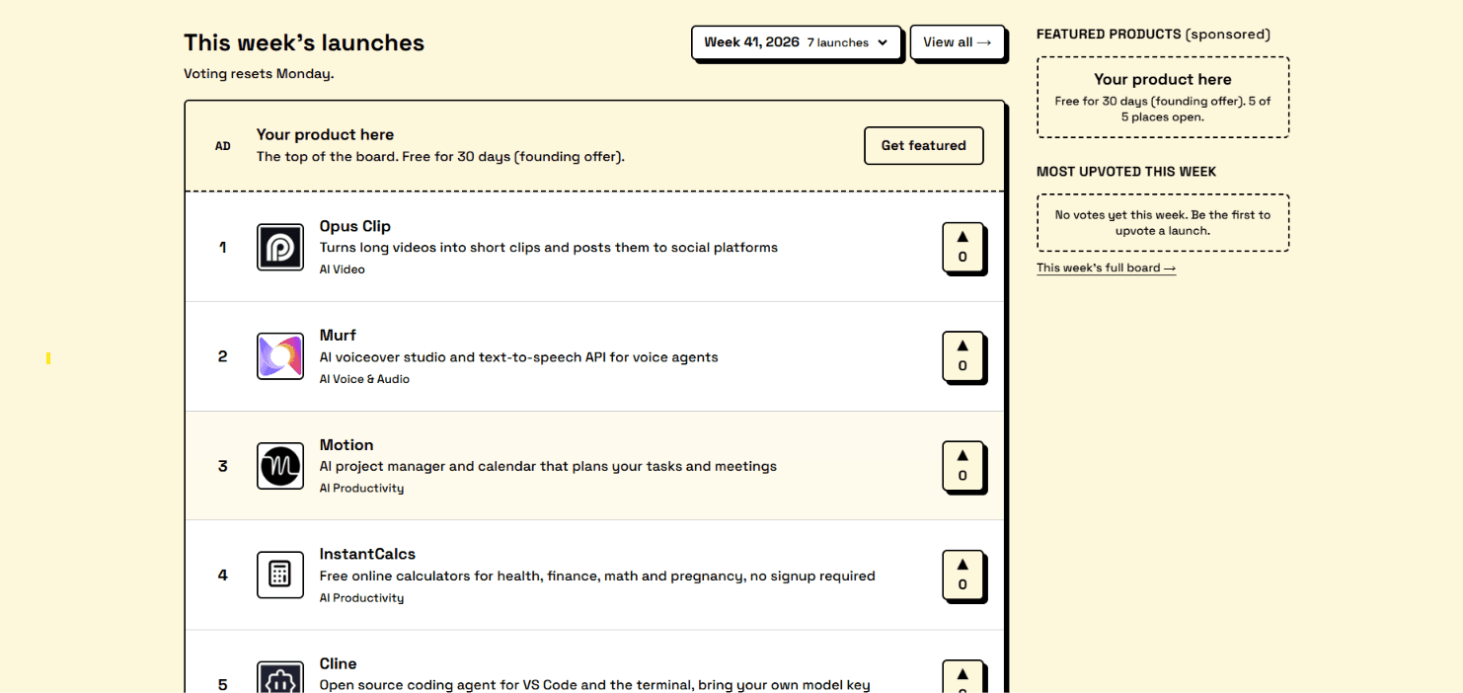The image size is (1463, 693).
Task: Open the Motion title
Action: (346, 445)
